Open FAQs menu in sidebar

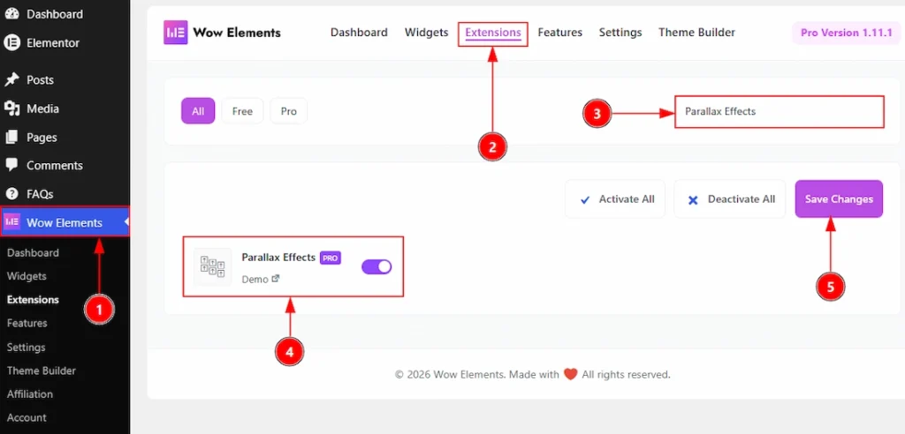point(40,194)
